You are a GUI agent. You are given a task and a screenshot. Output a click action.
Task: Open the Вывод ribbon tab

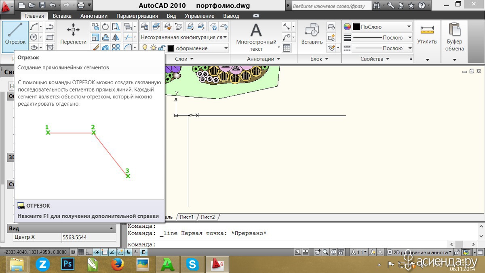point(231,16)
